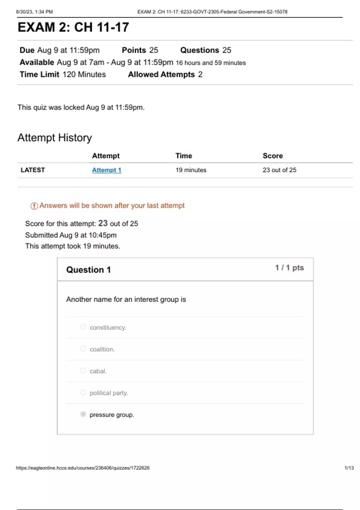Click the "19 minutes" time cell

point(191,170)
